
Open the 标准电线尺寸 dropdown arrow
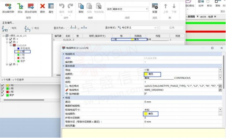tap(220, 110)
